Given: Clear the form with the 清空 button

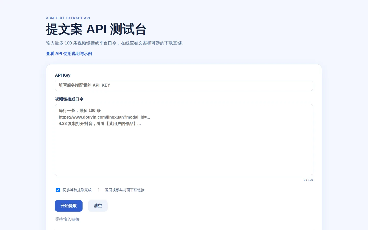Looking at the screenshot, I should 98,206.
